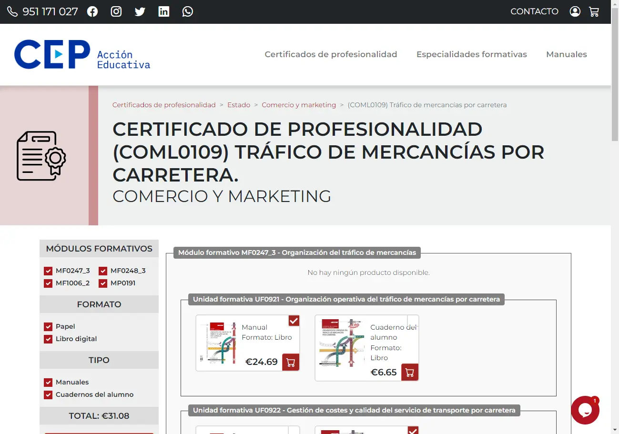Open Especialidades formativas menu
This screenshot has height=434, width=619.
[x=471, y=54]
